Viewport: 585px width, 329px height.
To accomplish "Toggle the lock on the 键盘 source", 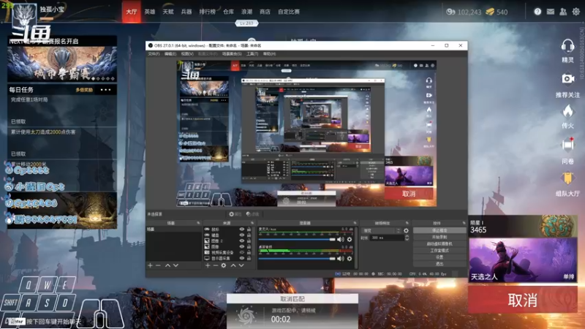I will coord(249,235).
